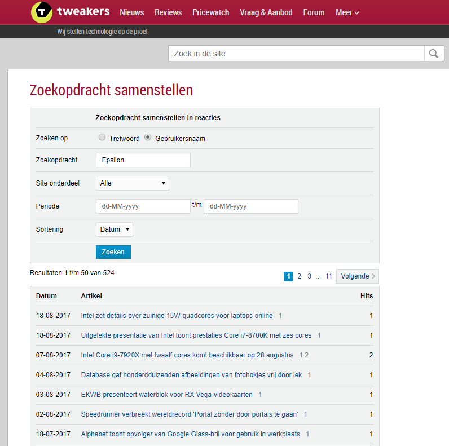
Task: Open Vraag & Aanbod section
Action: click(x=266, y=12)
